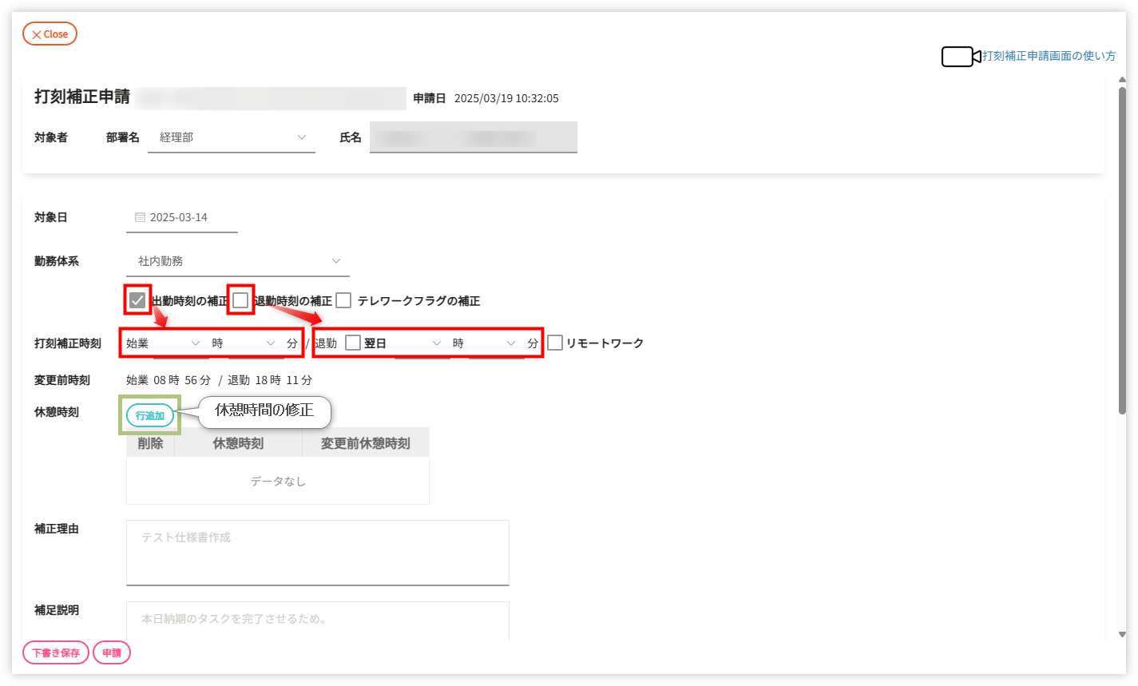1138x686 pixels.
Task: Click the chevron on 部署名 経理部 field
Action: click(x=302, y=137)
